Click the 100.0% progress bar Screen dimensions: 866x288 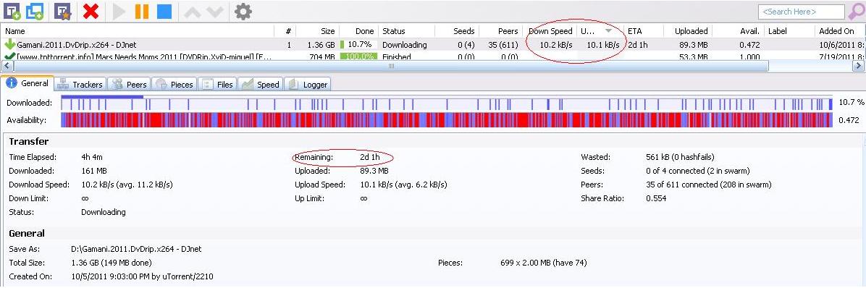pyautogui.click(x=358, y=56)
